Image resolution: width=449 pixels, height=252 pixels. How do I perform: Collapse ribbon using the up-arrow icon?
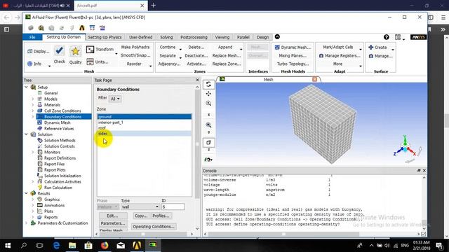click(277, 37)
